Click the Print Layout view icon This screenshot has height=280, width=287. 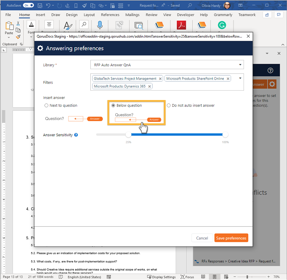click(x=215, y=277)
